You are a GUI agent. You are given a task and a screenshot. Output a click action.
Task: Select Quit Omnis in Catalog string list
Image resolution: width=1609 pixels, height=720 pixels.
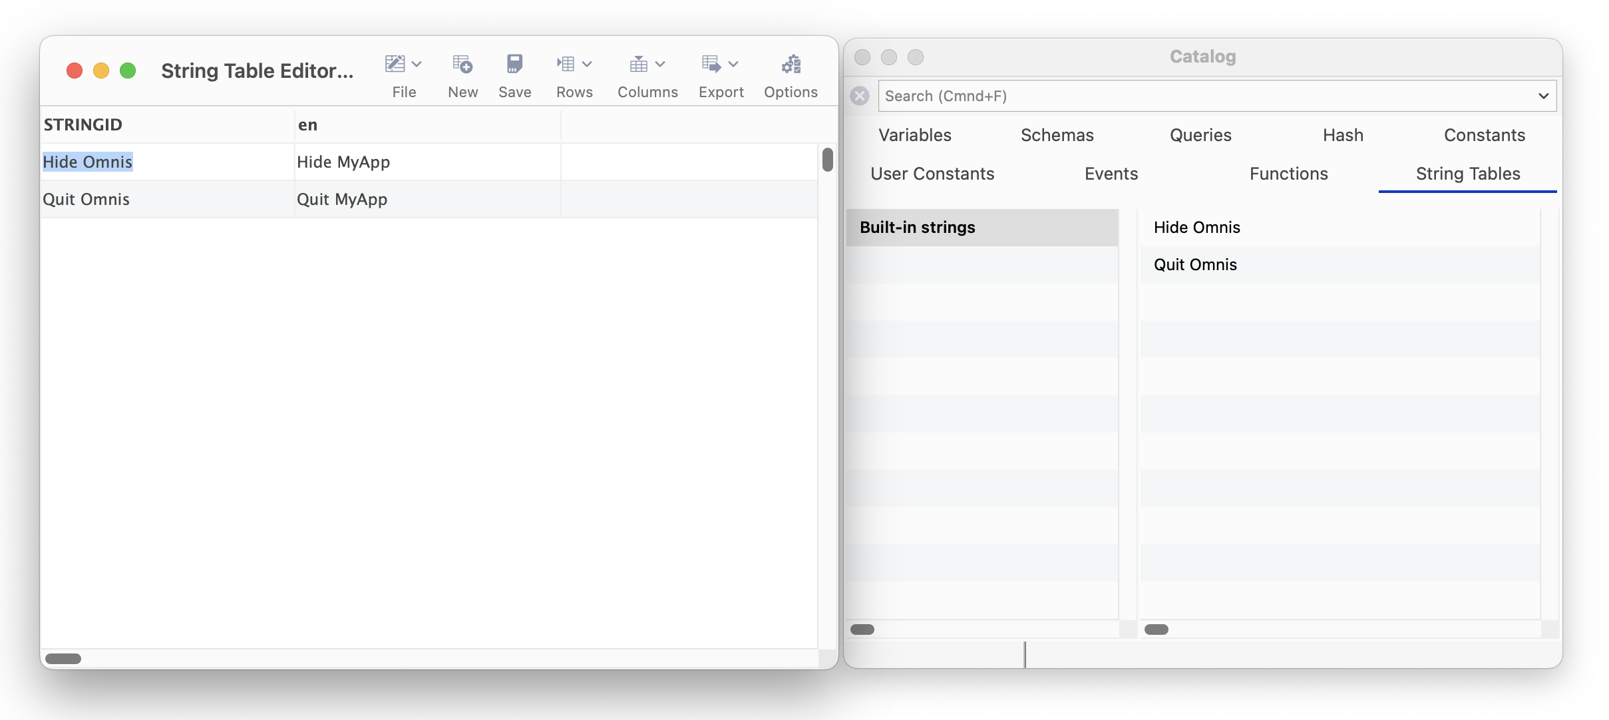(x=1340, y=265)
